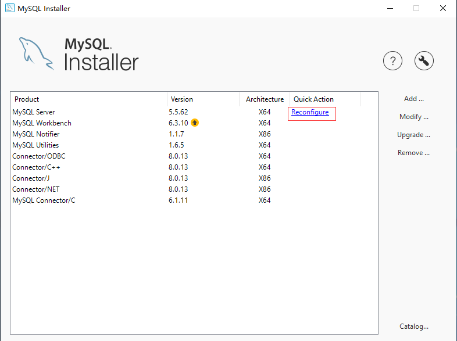Open the help question mark icon

[392, 61]
